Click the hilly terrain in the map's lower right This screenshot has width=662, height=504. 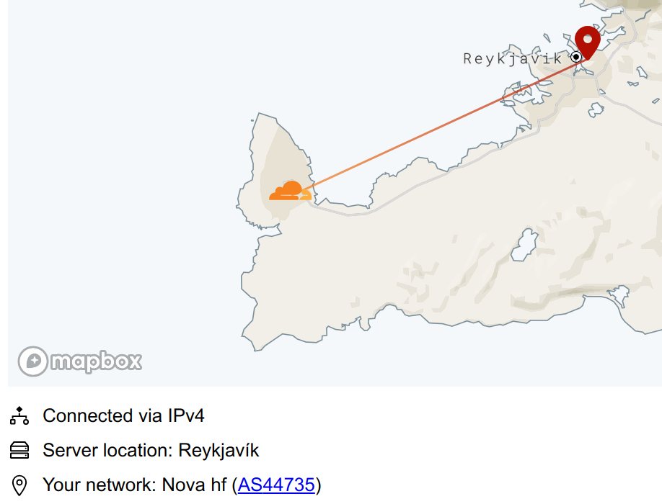[x=577, y=288]
